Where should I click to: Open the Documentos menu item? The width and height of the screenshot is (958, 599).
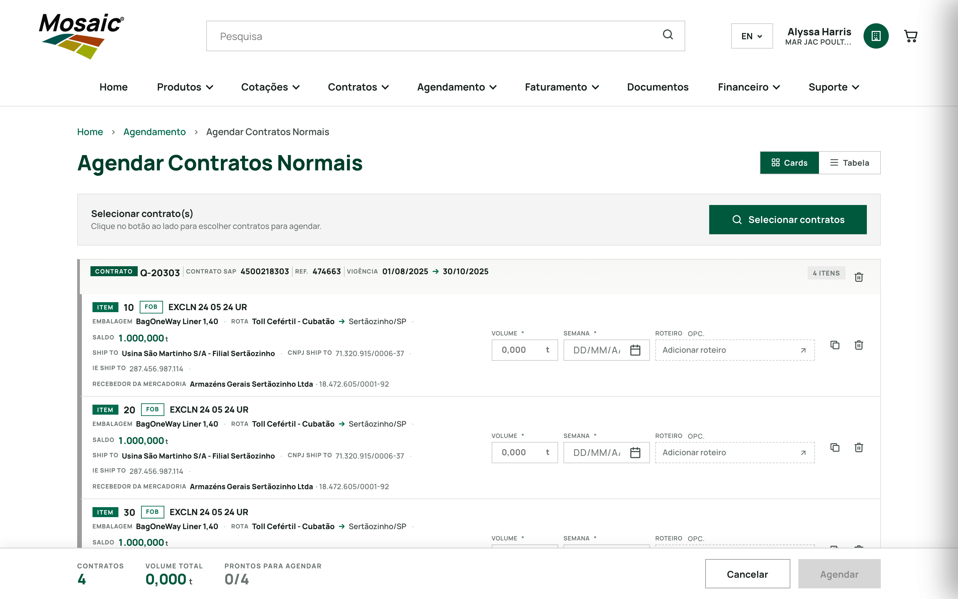(x=658, y=87)
